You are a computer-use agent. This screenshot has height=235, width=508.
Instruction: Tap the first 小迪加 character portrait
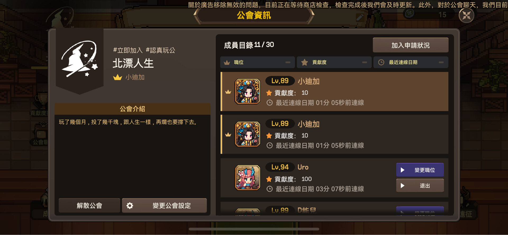(x=247, y=92)
